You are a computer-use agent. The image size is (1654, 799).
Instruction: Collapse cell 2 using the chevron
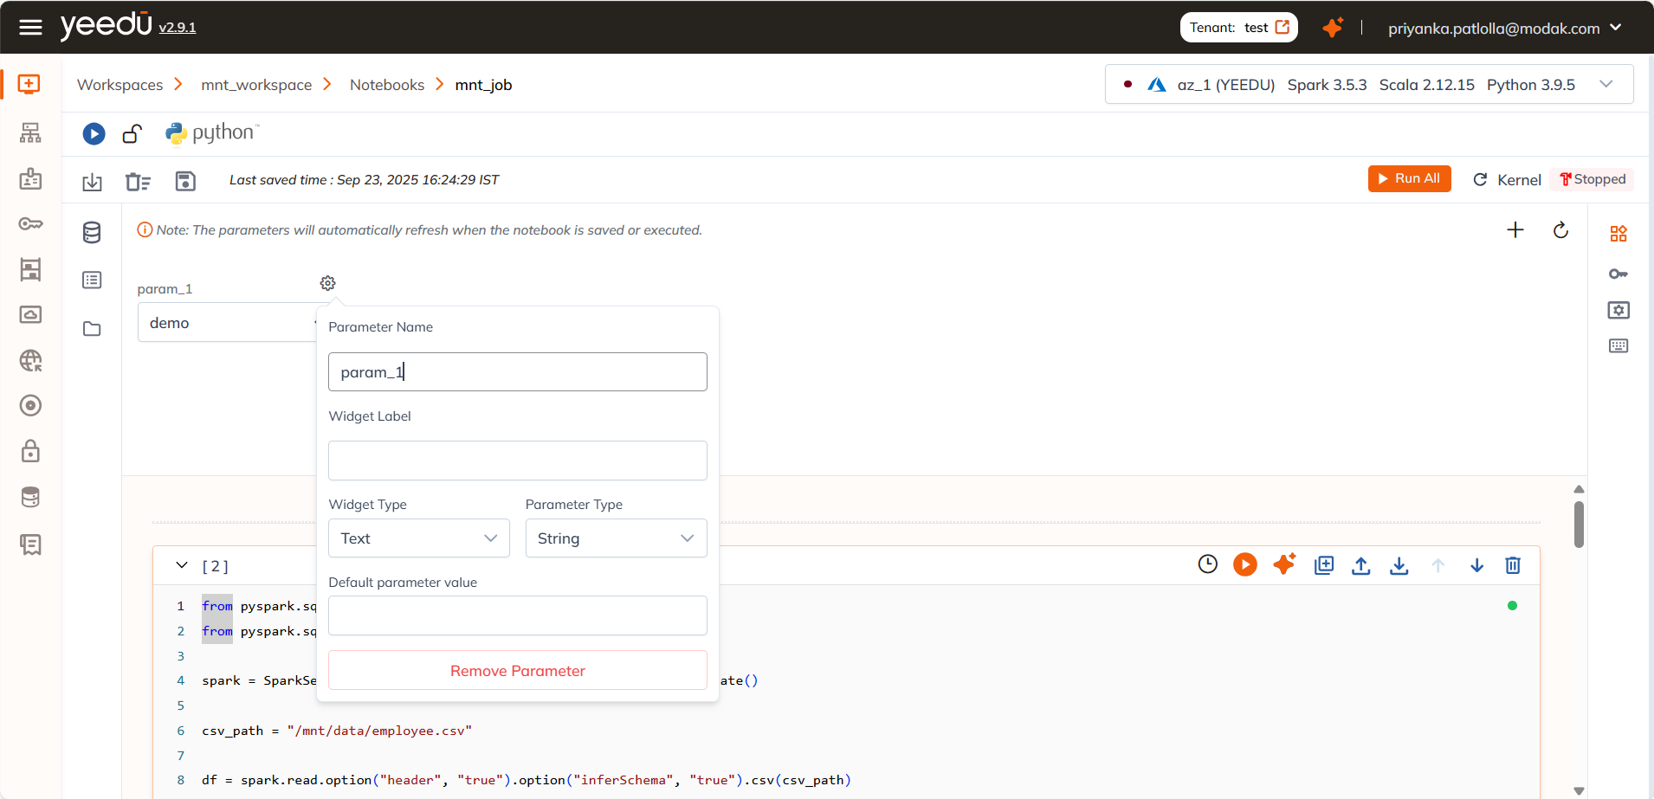coord(182,565)
